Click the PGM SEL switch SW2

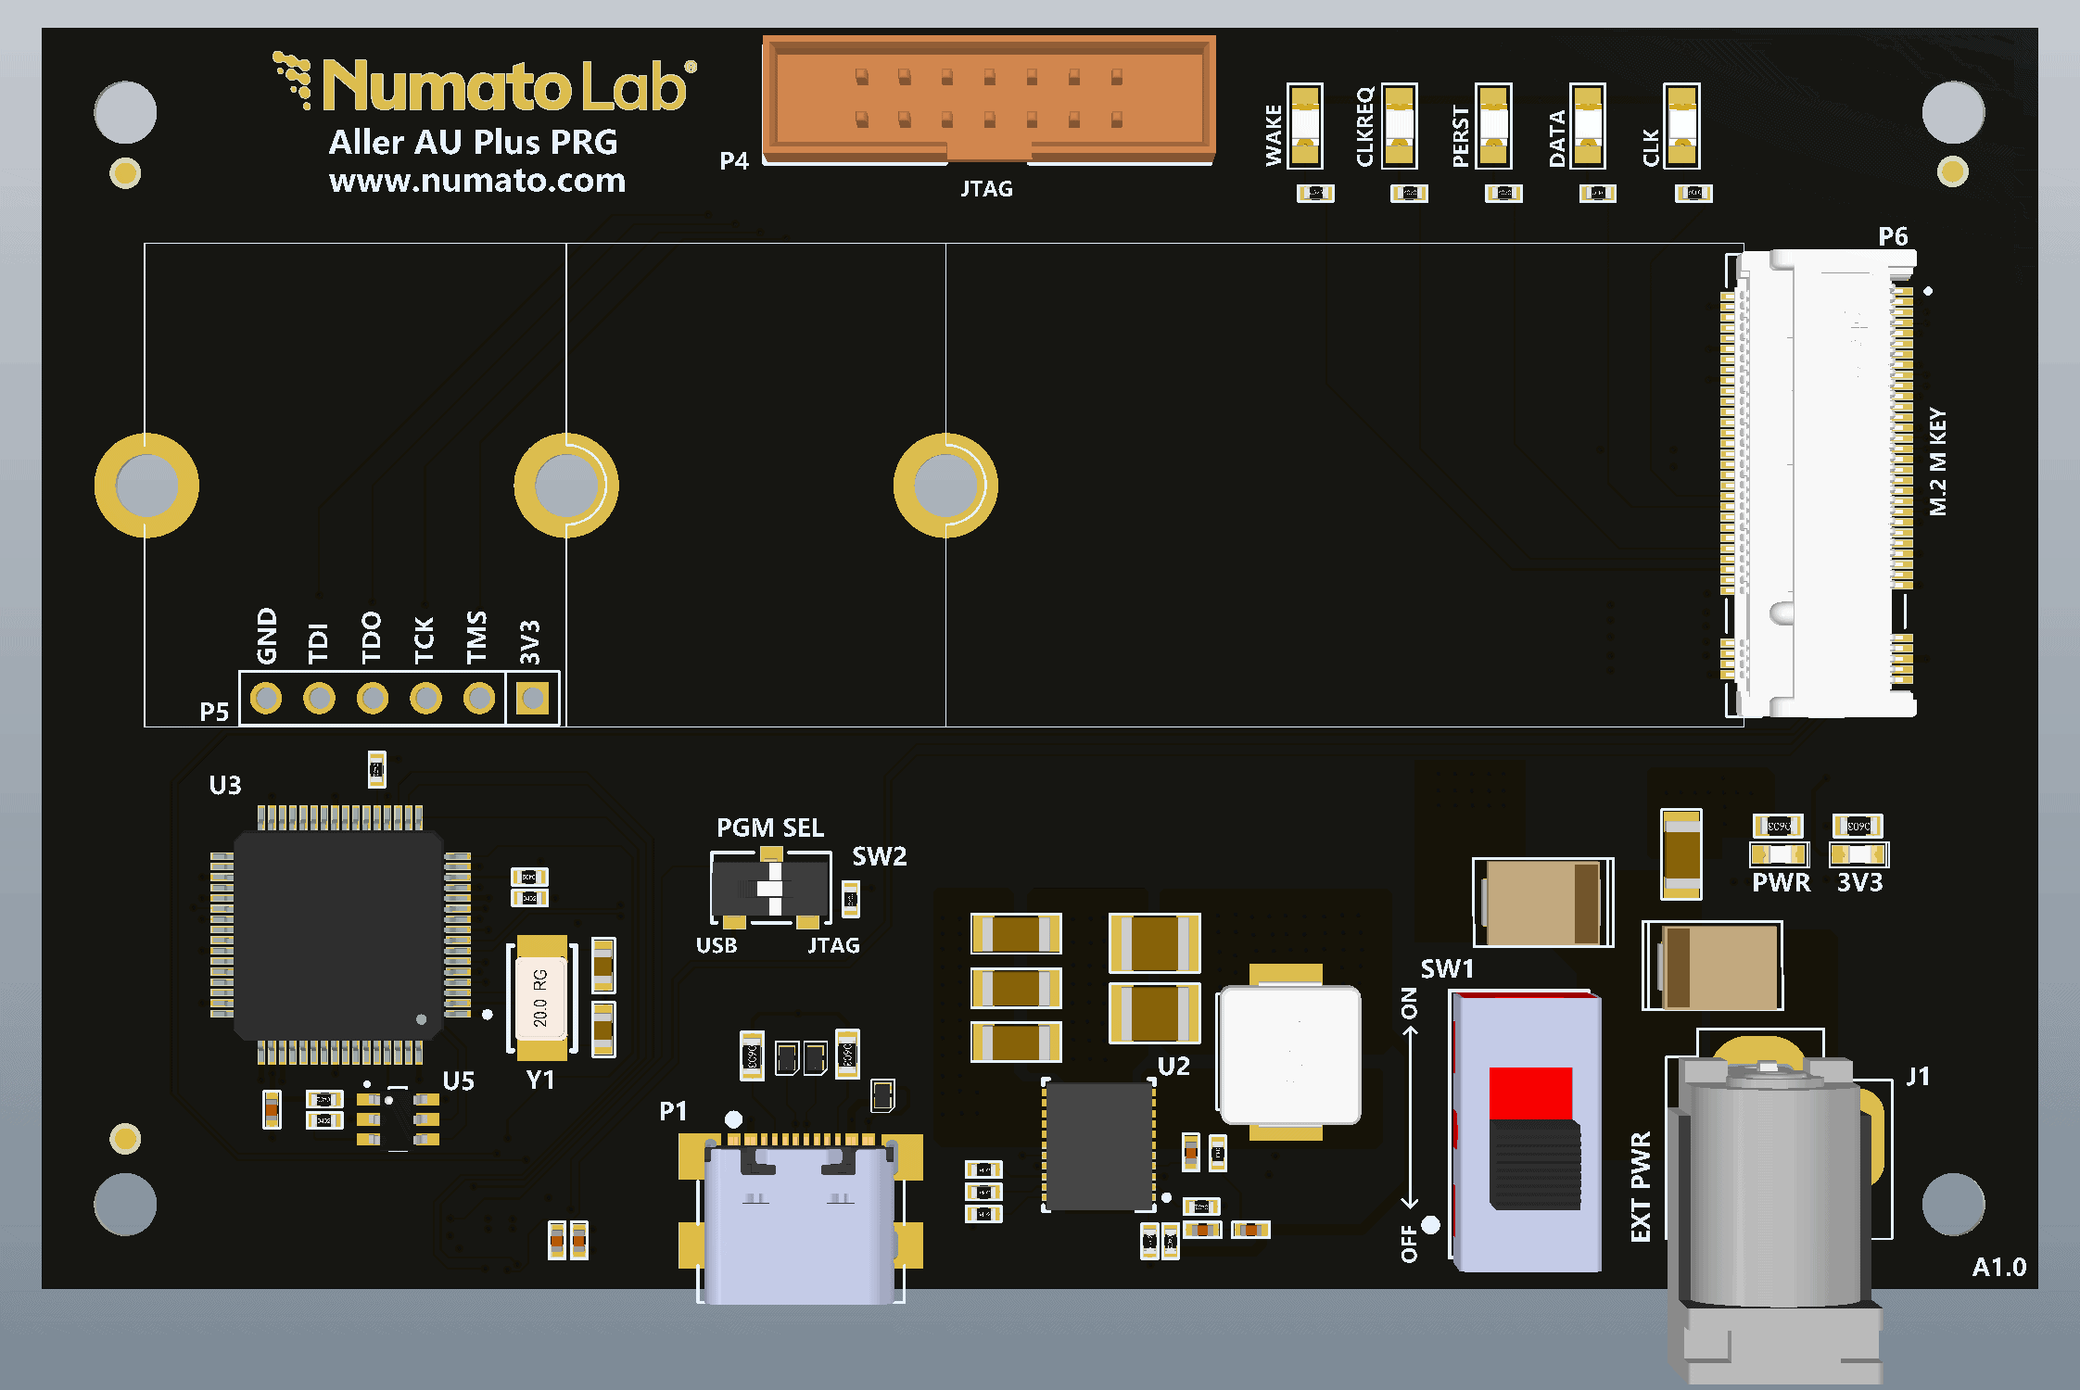769,888
